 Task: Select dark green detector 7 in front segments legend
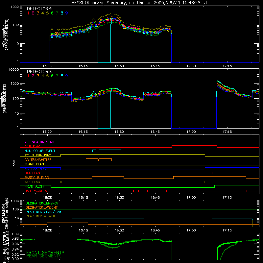tap(57, 13)
